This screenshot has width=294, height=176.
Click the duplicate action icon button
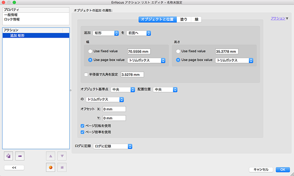pos(9,156)
